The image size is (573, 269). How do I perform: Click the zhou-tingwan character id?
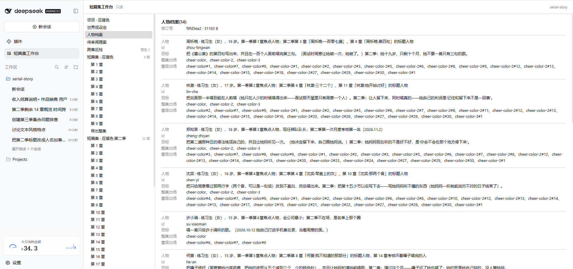point(198,47)
